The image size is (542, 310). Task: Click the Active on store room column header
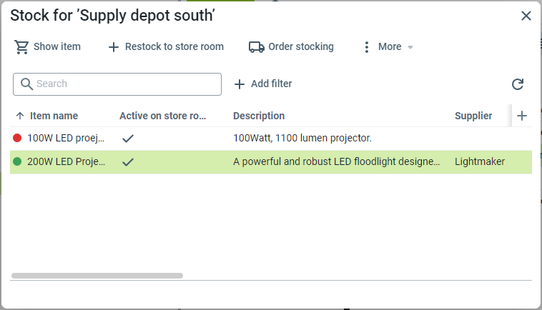162,116
